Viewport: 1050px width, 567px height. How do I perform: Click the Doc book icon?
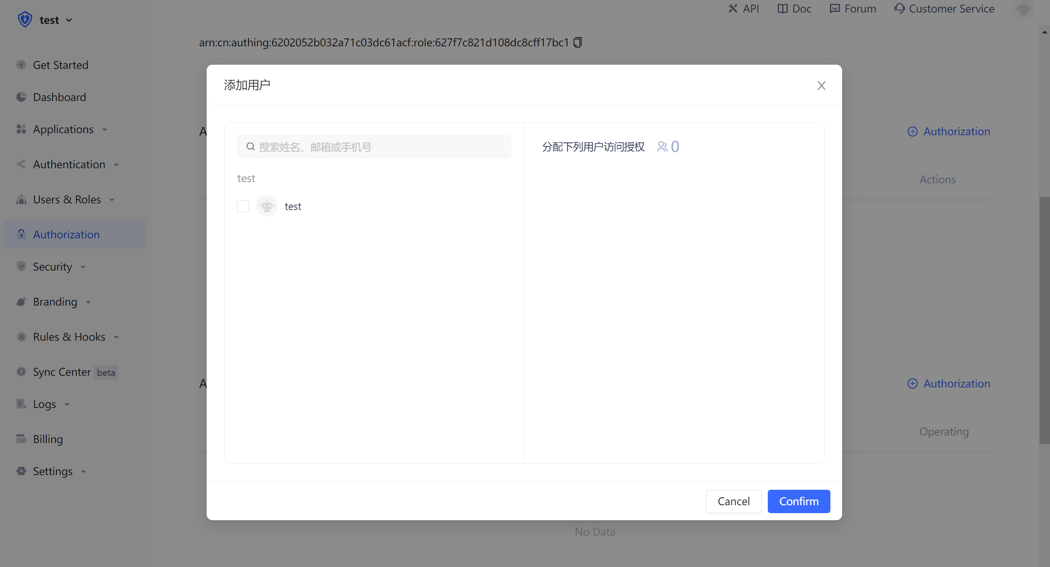click(782, 9)
